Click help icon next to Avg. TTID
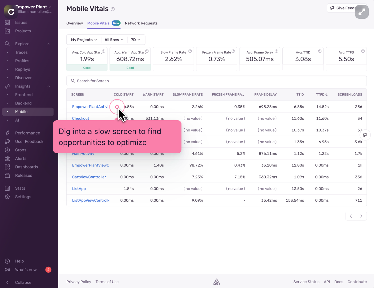This screenshot has height=288, width=374. pyautogui.click(x=320, y=51)
